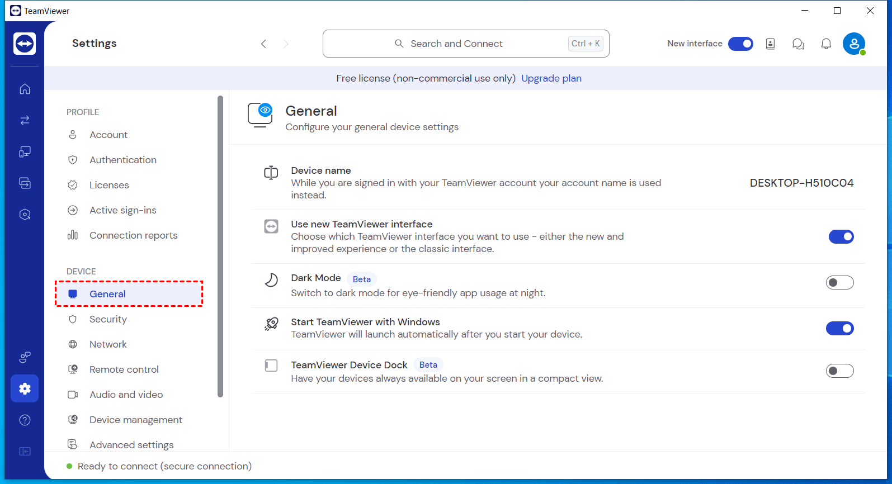Open Security settings section
892x484 pixels.
(108, 319)
